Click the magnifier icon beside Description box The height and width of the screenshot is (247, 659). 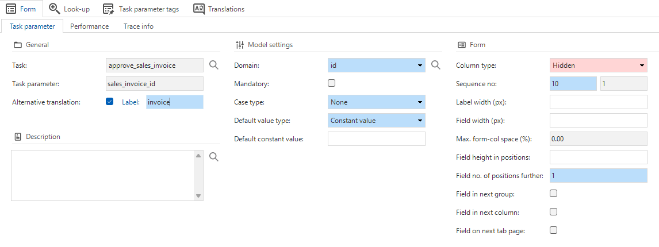[214, 157]
